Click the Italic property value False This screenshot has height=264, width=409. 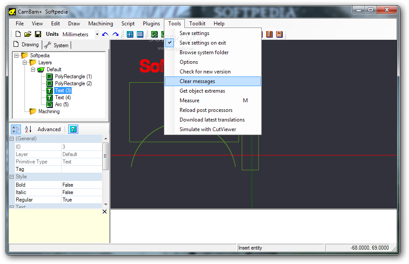point(82,192)
